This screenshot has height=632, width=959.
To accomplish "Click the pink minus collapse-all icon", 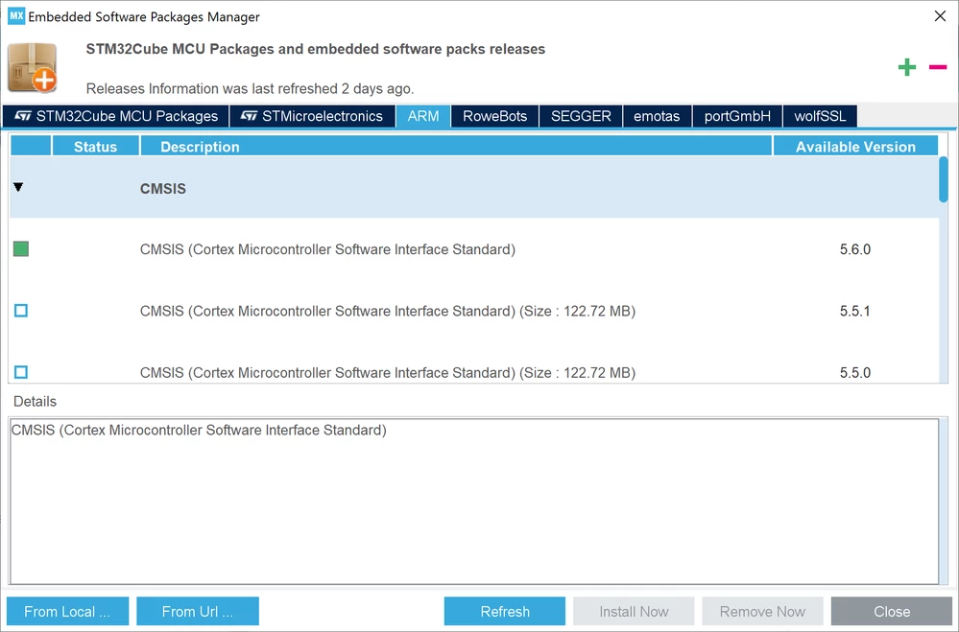I will (x=938, y=67).
